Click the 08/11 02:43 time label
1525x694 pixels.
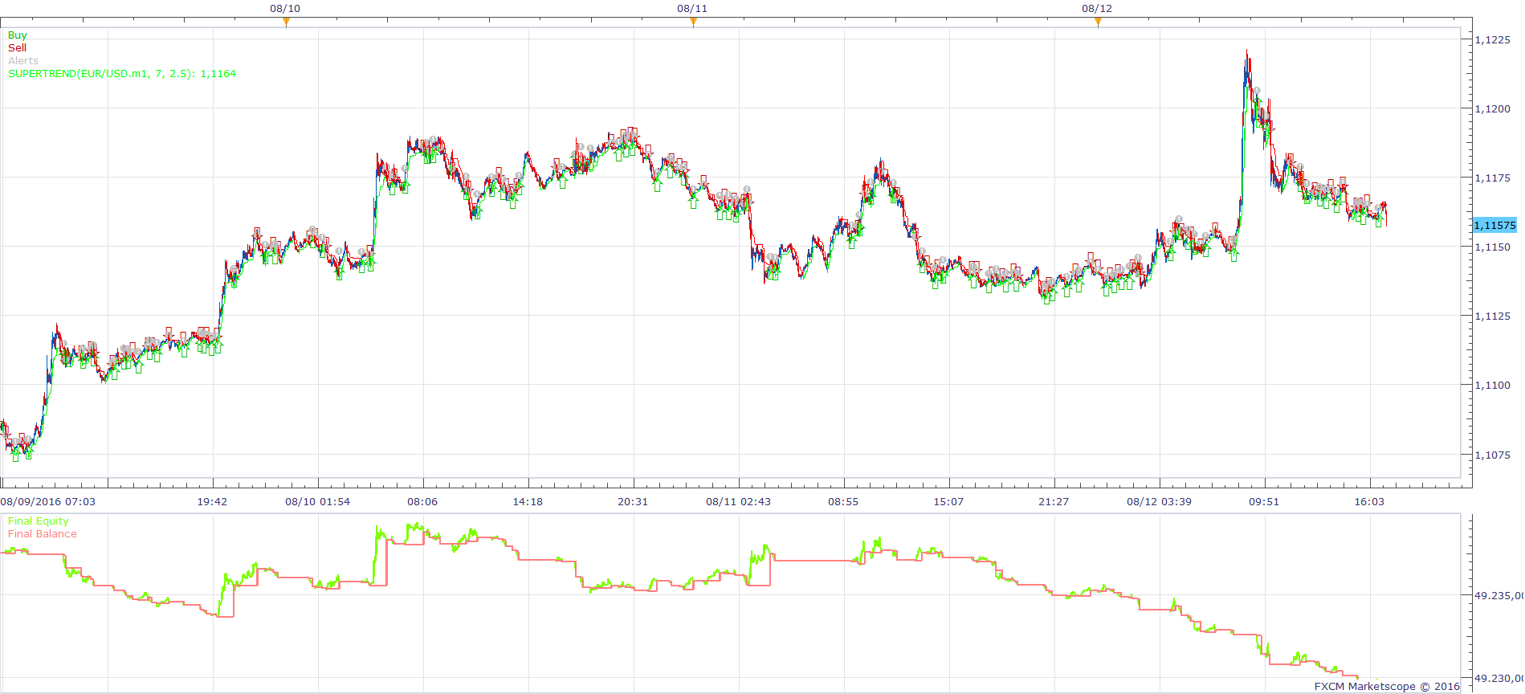click(x=738, y=501)
